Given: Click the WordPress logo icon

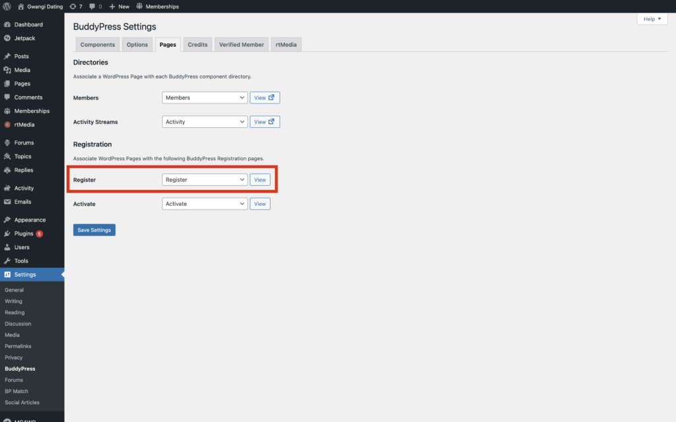Looking at the screenshot, I should 7,7.
